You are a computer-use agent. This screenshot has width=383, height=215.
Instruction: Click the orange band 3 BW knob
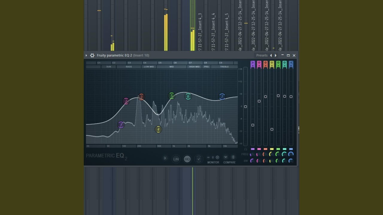(265, 161)
